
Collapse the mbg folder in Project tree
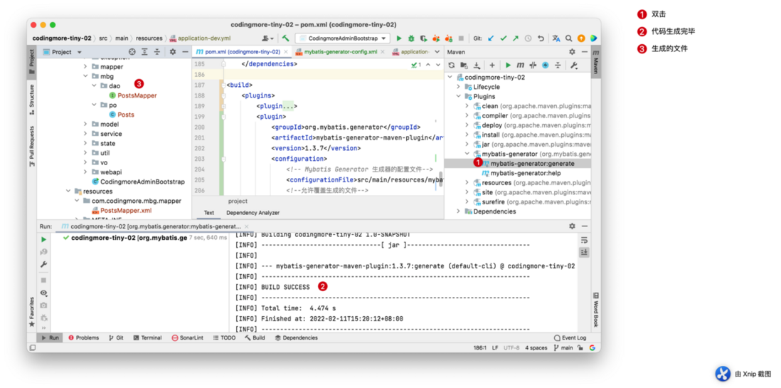(85, 76)
